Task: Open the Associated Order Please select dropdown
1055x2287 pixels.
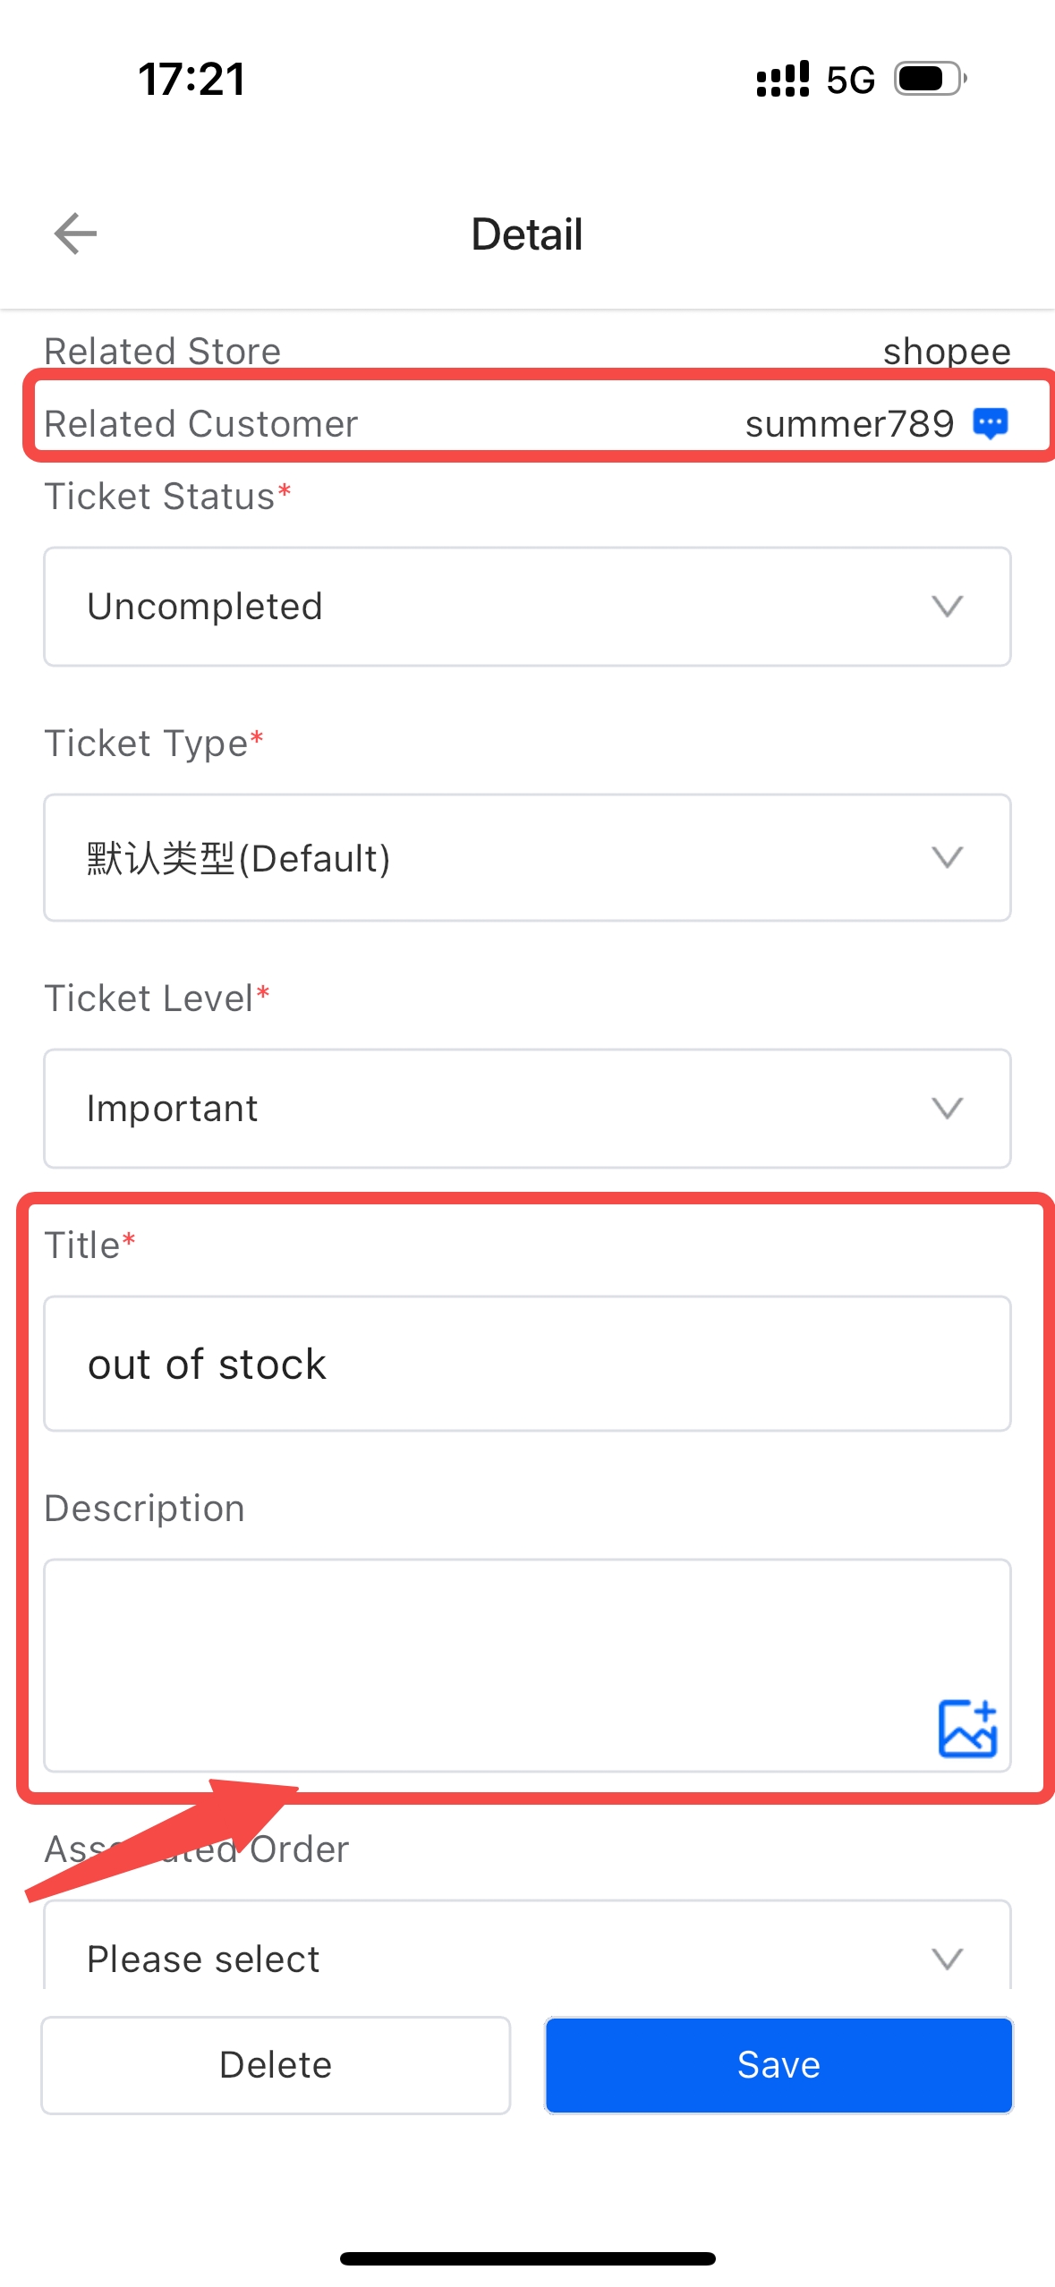Action: (x=528, y=1949)
